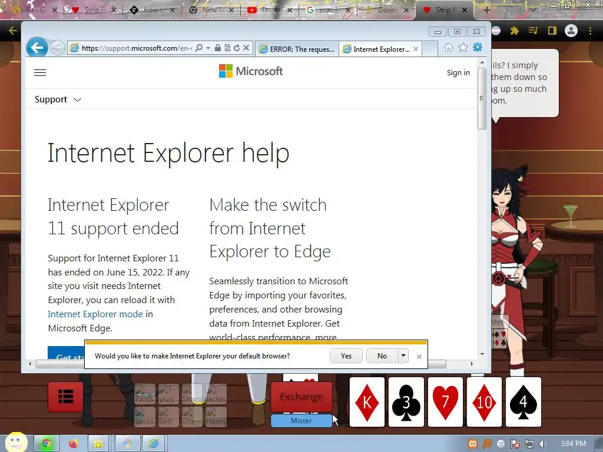This screenshot has height=452, width=603.
Task: Open Firefox from the taskbar
Action: 73,444
